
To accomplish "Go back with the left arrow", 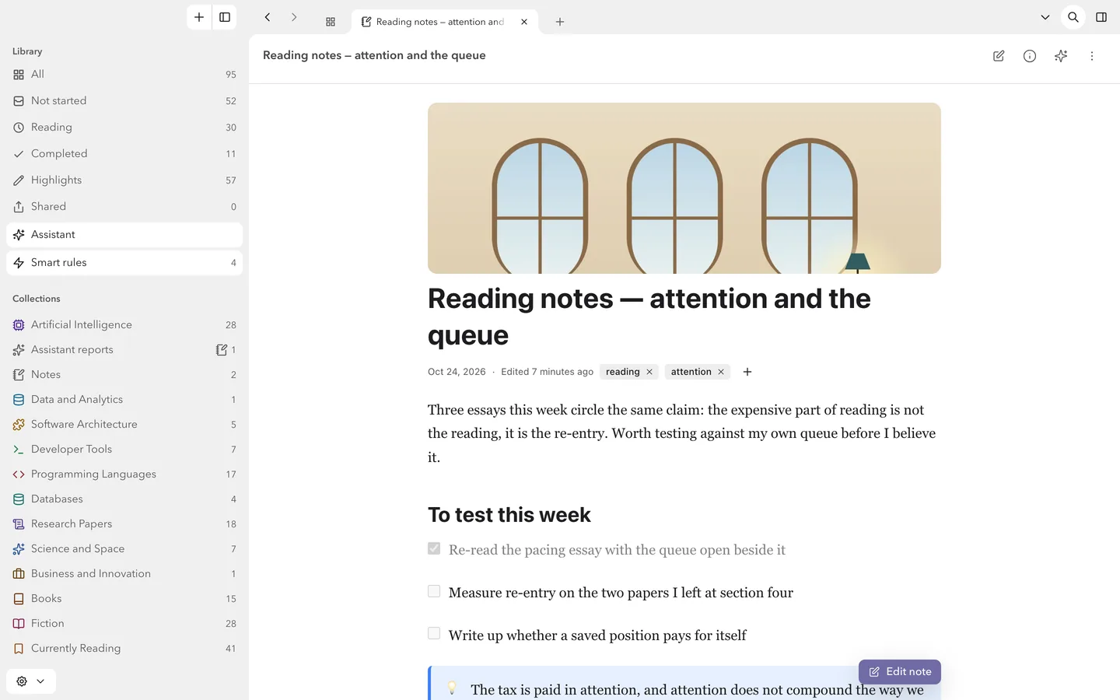I will point(268,17).
